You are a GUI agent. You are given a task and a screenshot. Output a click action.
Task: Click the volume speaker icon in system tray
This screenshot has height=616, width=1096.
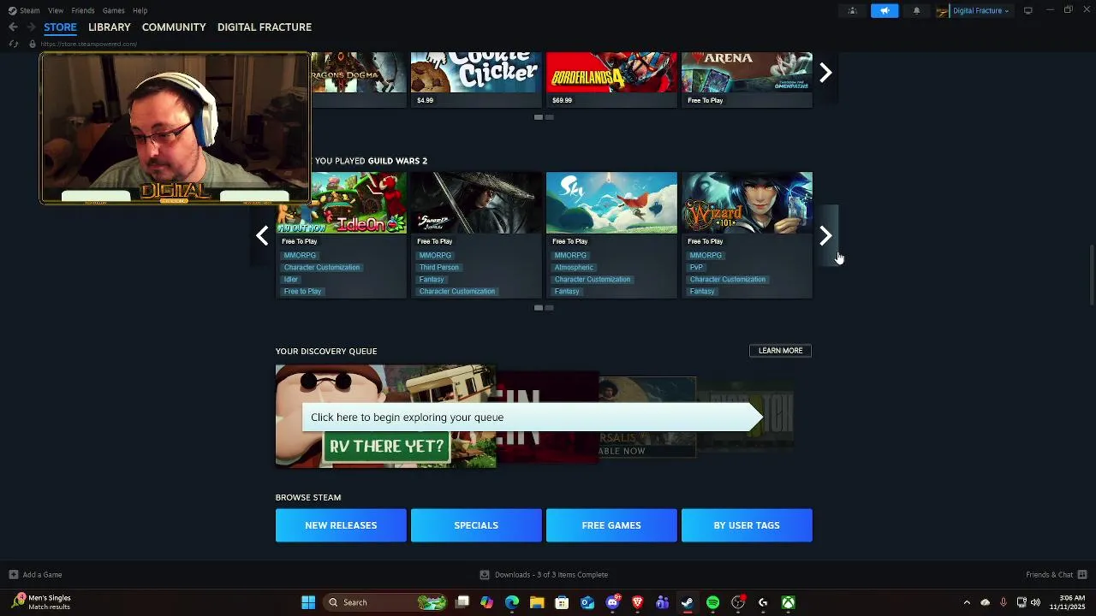[1036, 602]
